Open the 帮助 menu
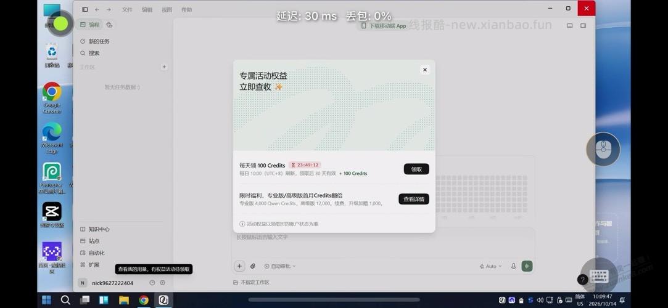The height and width of the screenshot is (308, 668). [x=187, y=10]
